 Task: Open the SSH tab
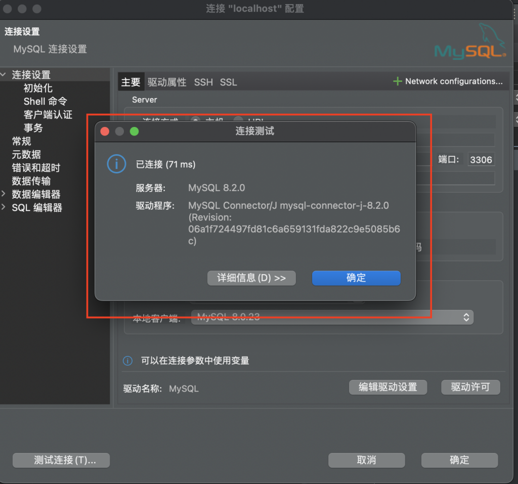click(203, 82)
